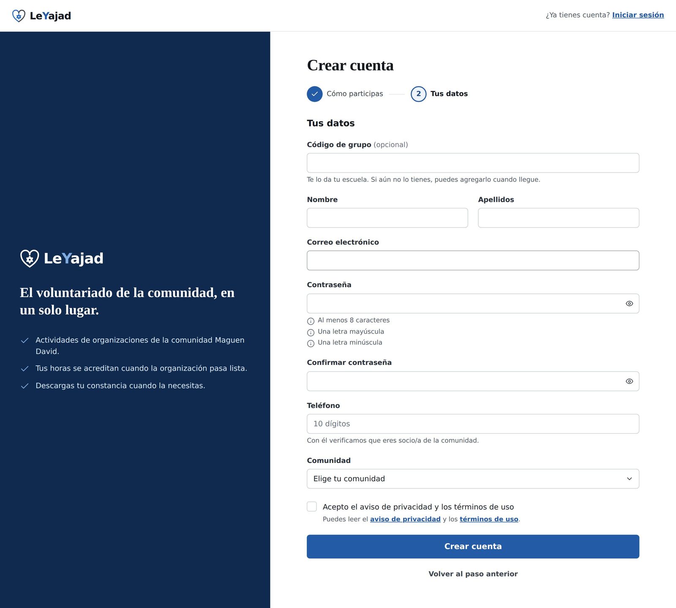
Task: Click 'Volver al paso anterior'
Action: 473,574
